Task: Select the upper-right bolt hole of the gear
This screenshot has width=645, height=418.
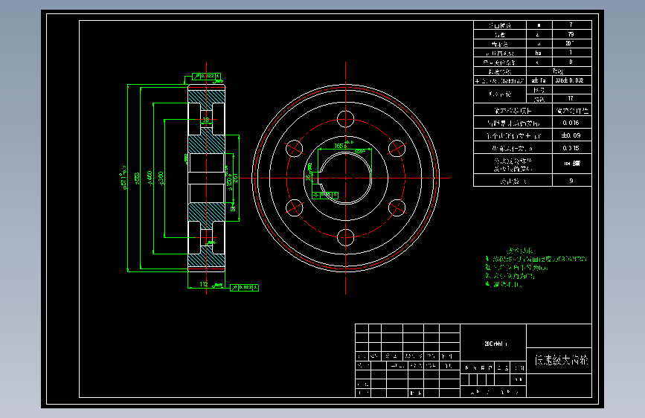Action: click(x=397, y=149)
